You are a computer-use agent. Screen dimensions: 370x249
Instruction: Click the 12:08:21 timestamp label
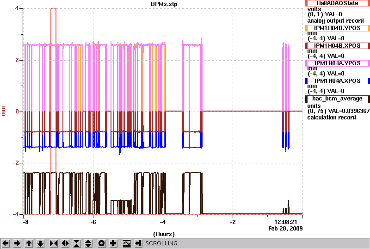pos(286,222)
